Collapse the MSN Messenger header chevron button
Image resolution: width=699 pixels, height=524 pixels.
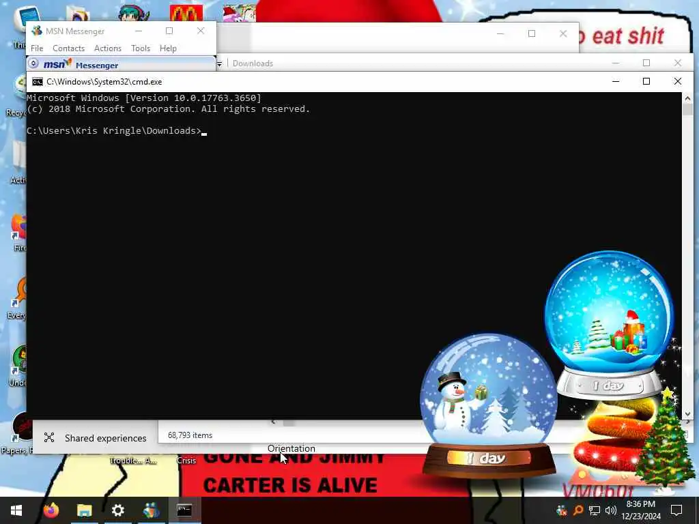[33, 63]
